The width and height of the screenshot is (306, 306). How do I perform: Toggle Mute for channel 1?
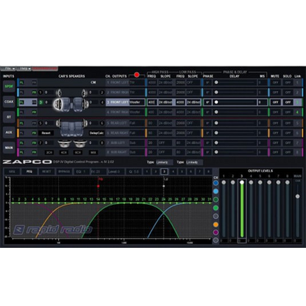click(275, 83)
